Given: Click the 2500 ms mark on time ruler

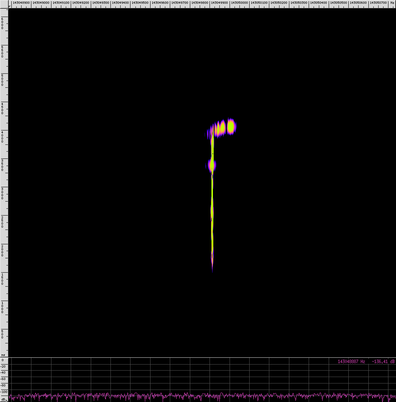Looking at the screenshot, I should coord(3,222).
